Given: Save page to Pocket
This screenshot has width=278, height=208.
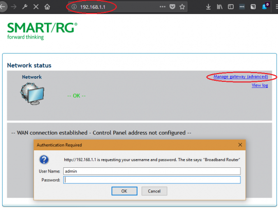Looking at the screenshot, I should point(172,7).
